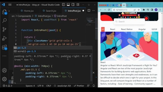
Task: Open browser three-dot menu
Action: point(160,10)
